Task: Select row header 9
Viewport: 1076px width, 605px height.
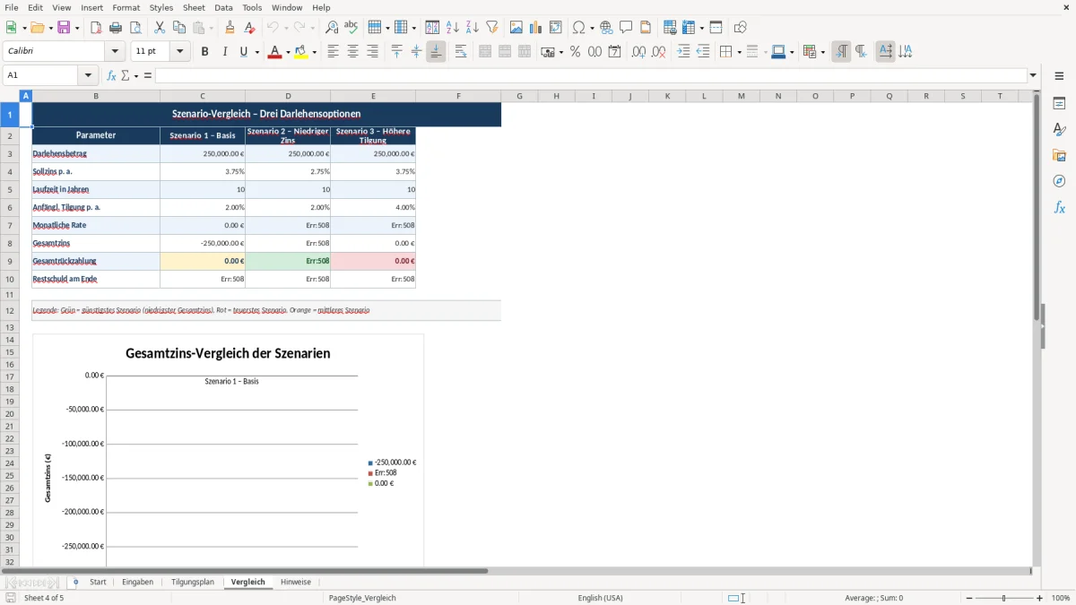Action: point(10,261)
